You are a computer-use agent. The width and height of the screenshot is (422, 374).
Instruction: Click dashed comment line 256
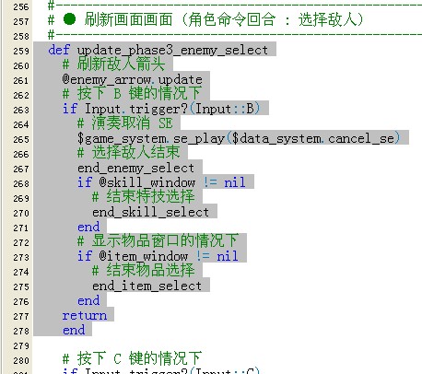[x=235, y=6]
